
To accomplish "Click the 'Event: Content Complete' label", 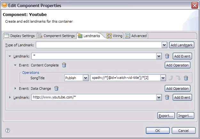I will tap(39, 65).
